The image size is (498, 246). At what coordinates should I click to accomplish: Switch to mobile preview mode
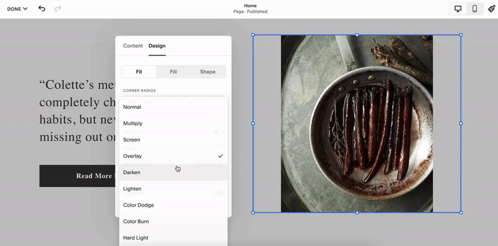click(x=475, y=9)
